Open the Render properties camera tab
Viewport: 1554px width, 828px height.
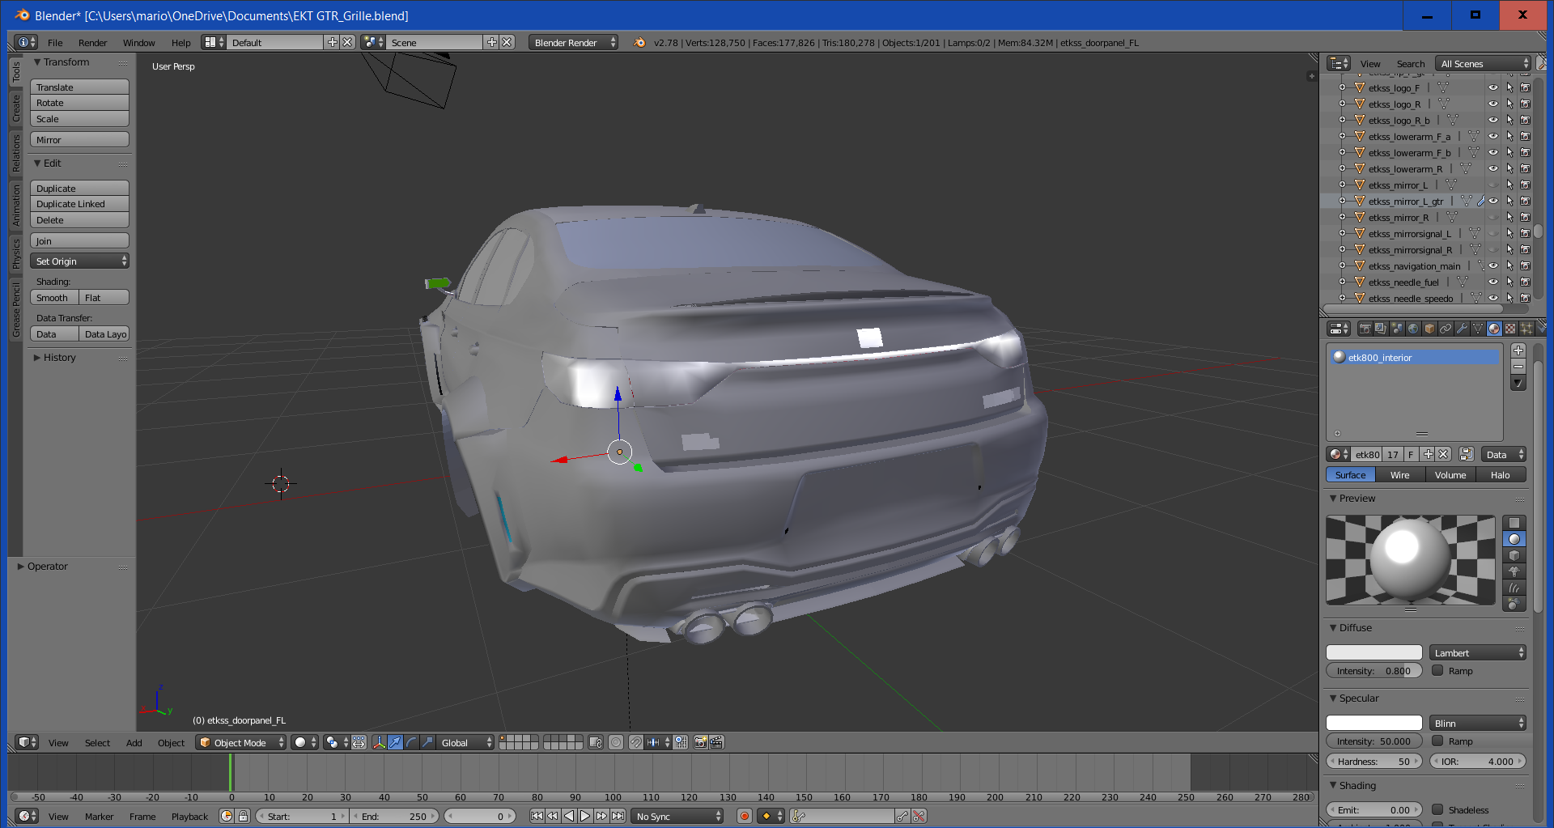pos(1365,329)
